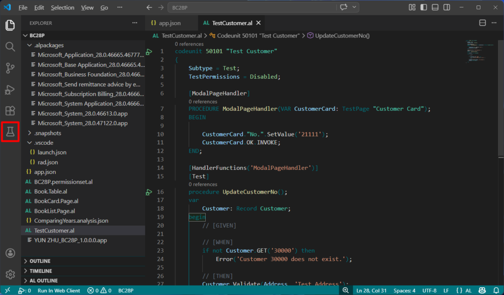Screen dimensions: 504x295
Task: Open the Manage gear icon
Action: 10,274
